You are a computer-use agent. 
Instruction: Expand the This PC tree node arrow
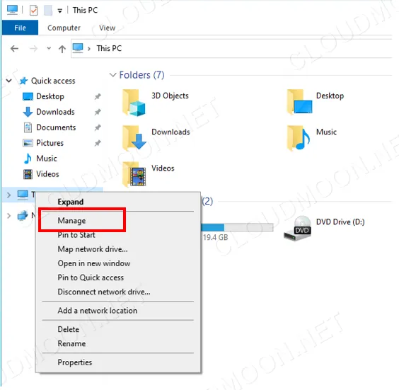point(8,195)
